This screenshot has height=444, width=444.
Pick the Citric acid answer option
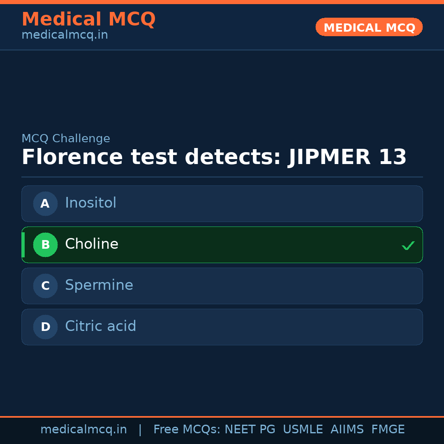pos(222,327)
